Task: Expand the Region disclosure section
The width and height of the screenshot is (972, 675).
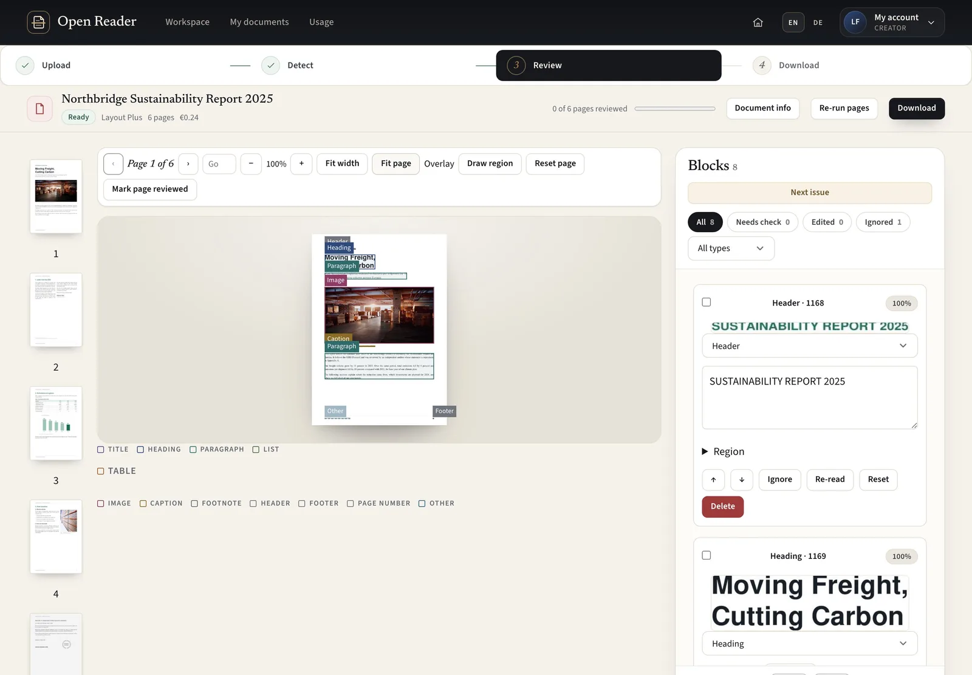Action: (x=723, y=452)
